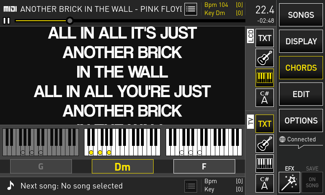This screenshot has width=325, height=195.
Task: Select the F chord box
Action: coord(204,167)
